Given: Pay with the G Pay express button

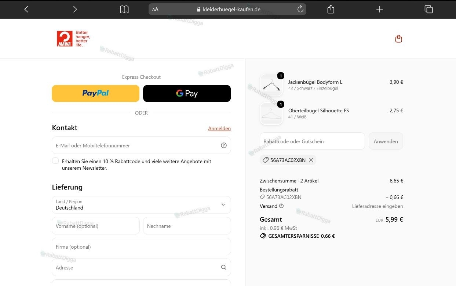Looking at the screenshot, I should pos(187,93).
